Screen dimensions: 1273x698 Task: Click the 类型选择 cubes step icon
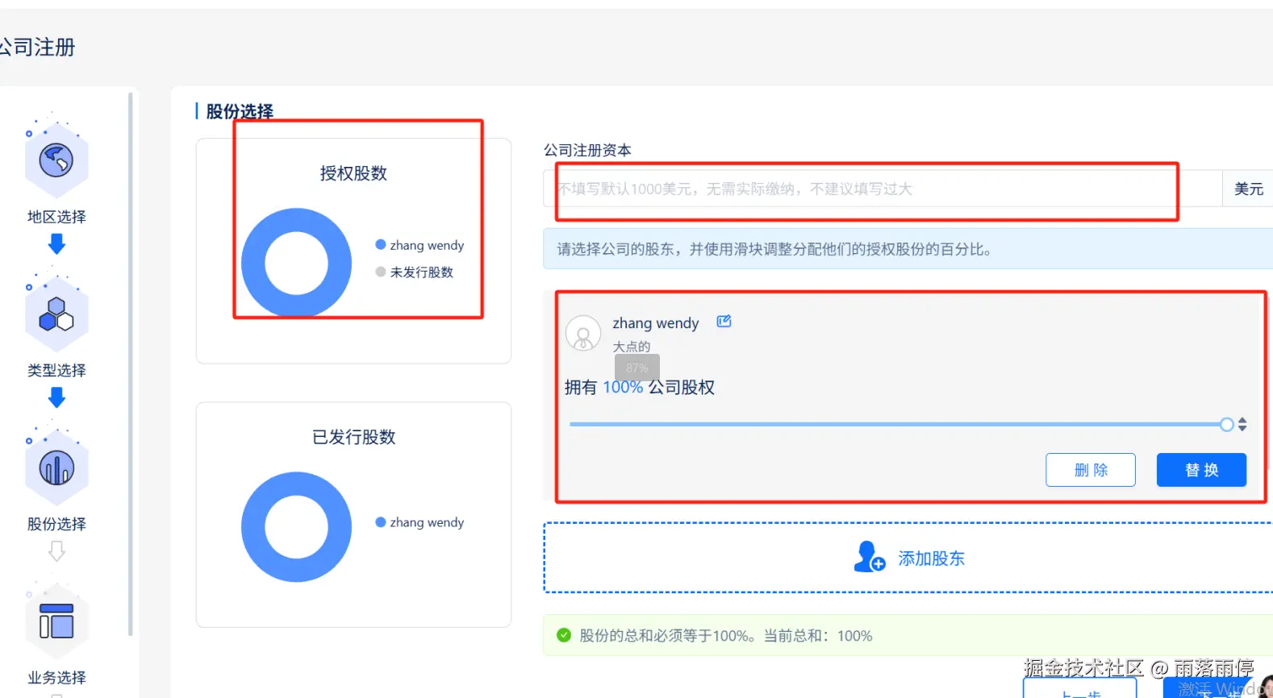click(56, 314)
